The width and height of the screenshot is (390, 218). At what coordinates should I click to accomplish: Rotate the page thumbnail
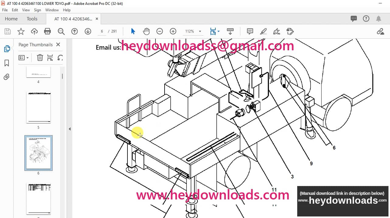[x=60, y=58]
